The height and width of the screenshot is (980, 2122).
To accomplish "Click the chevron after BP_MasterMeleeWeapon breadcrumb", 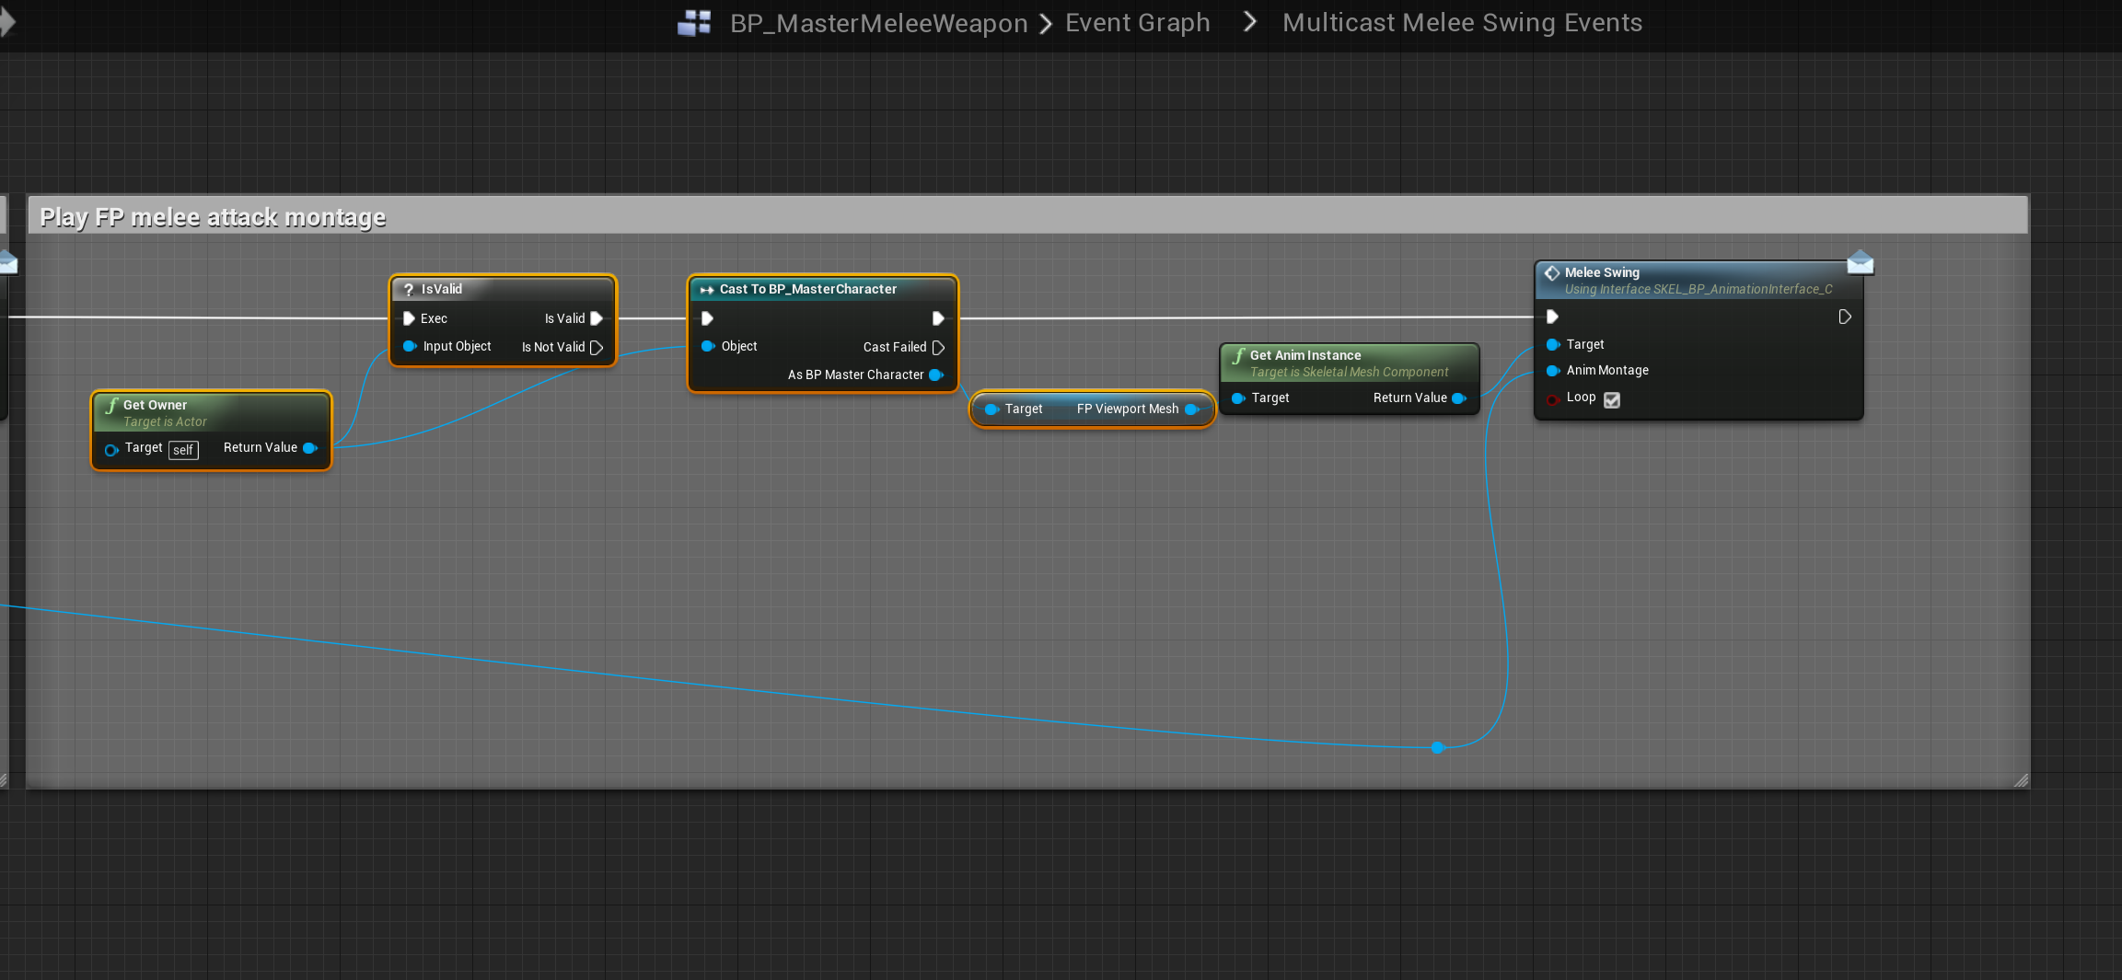I will click(x=1046, y=24).
